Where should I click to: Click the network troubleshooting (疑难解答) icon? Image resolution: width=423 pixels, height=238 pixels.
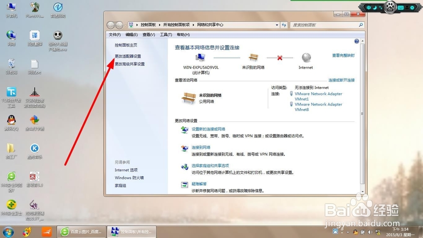pos(184,185)
